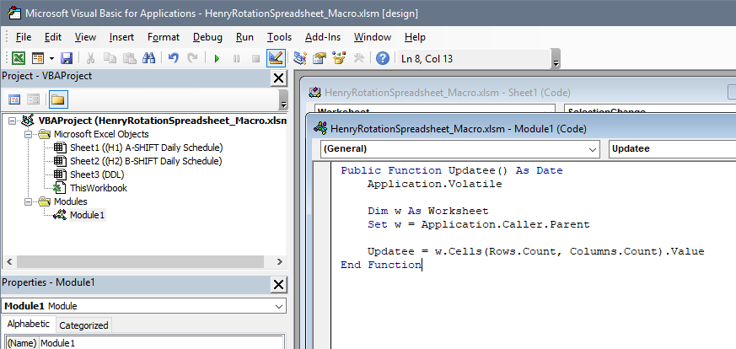
Task: Click the (Name) Module1 property value field
Action: click(161, 343)
